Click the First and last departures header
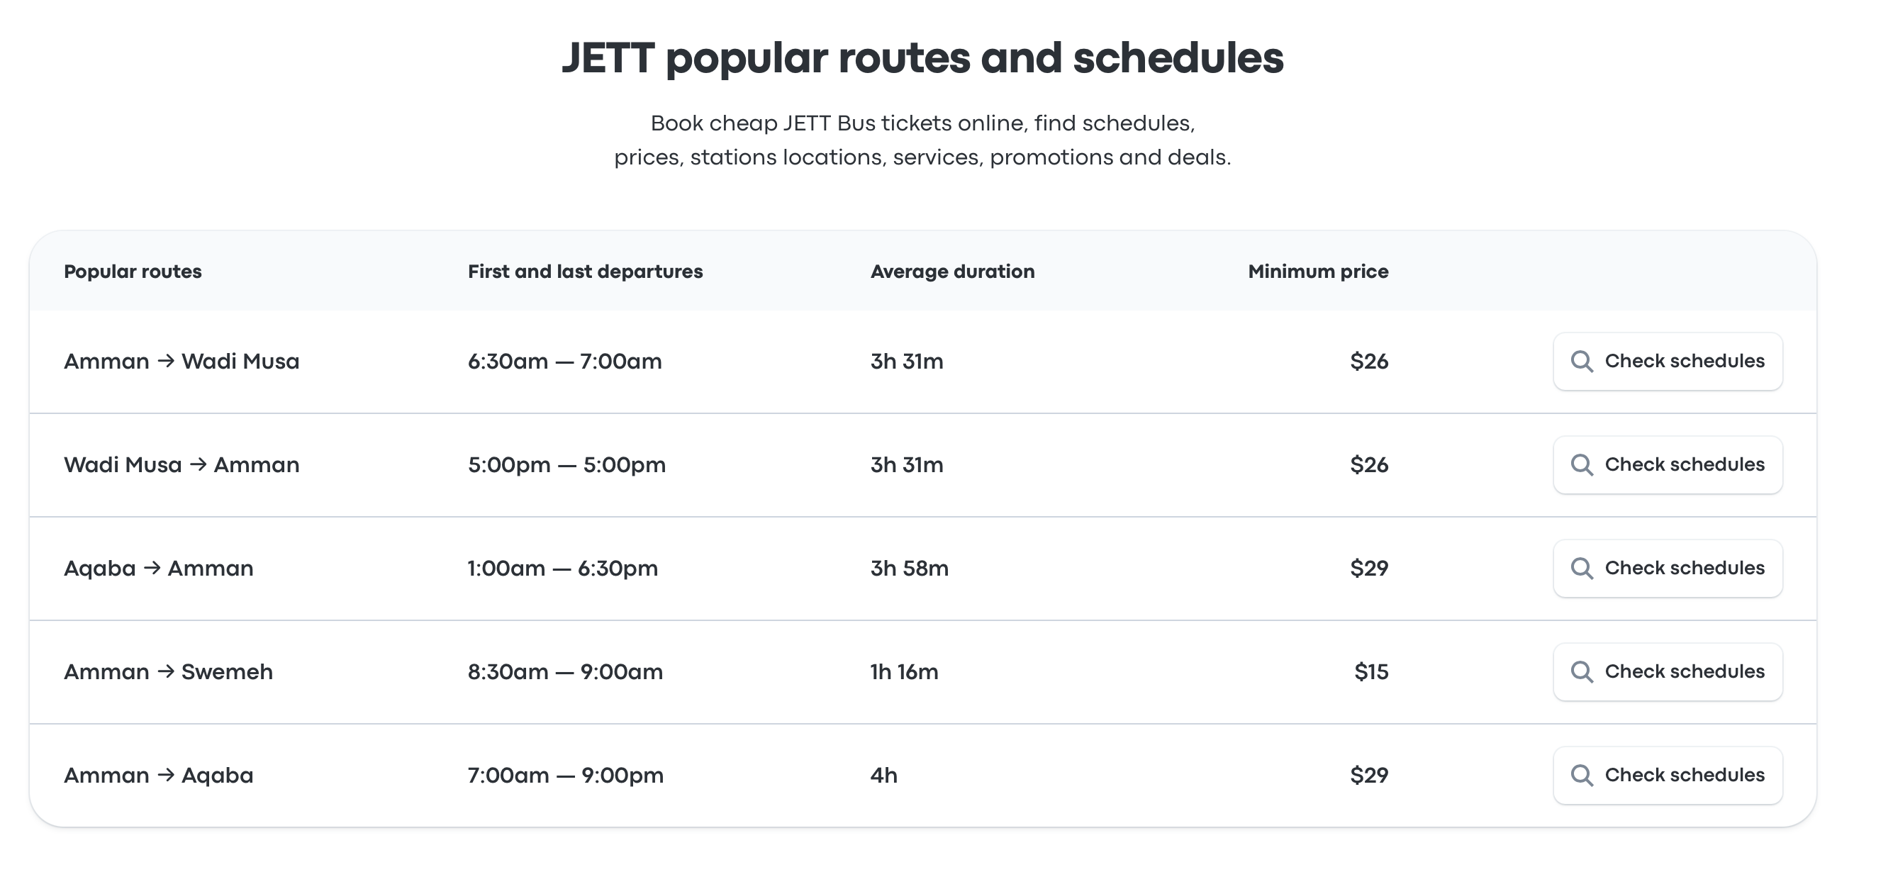 point(585,272)
